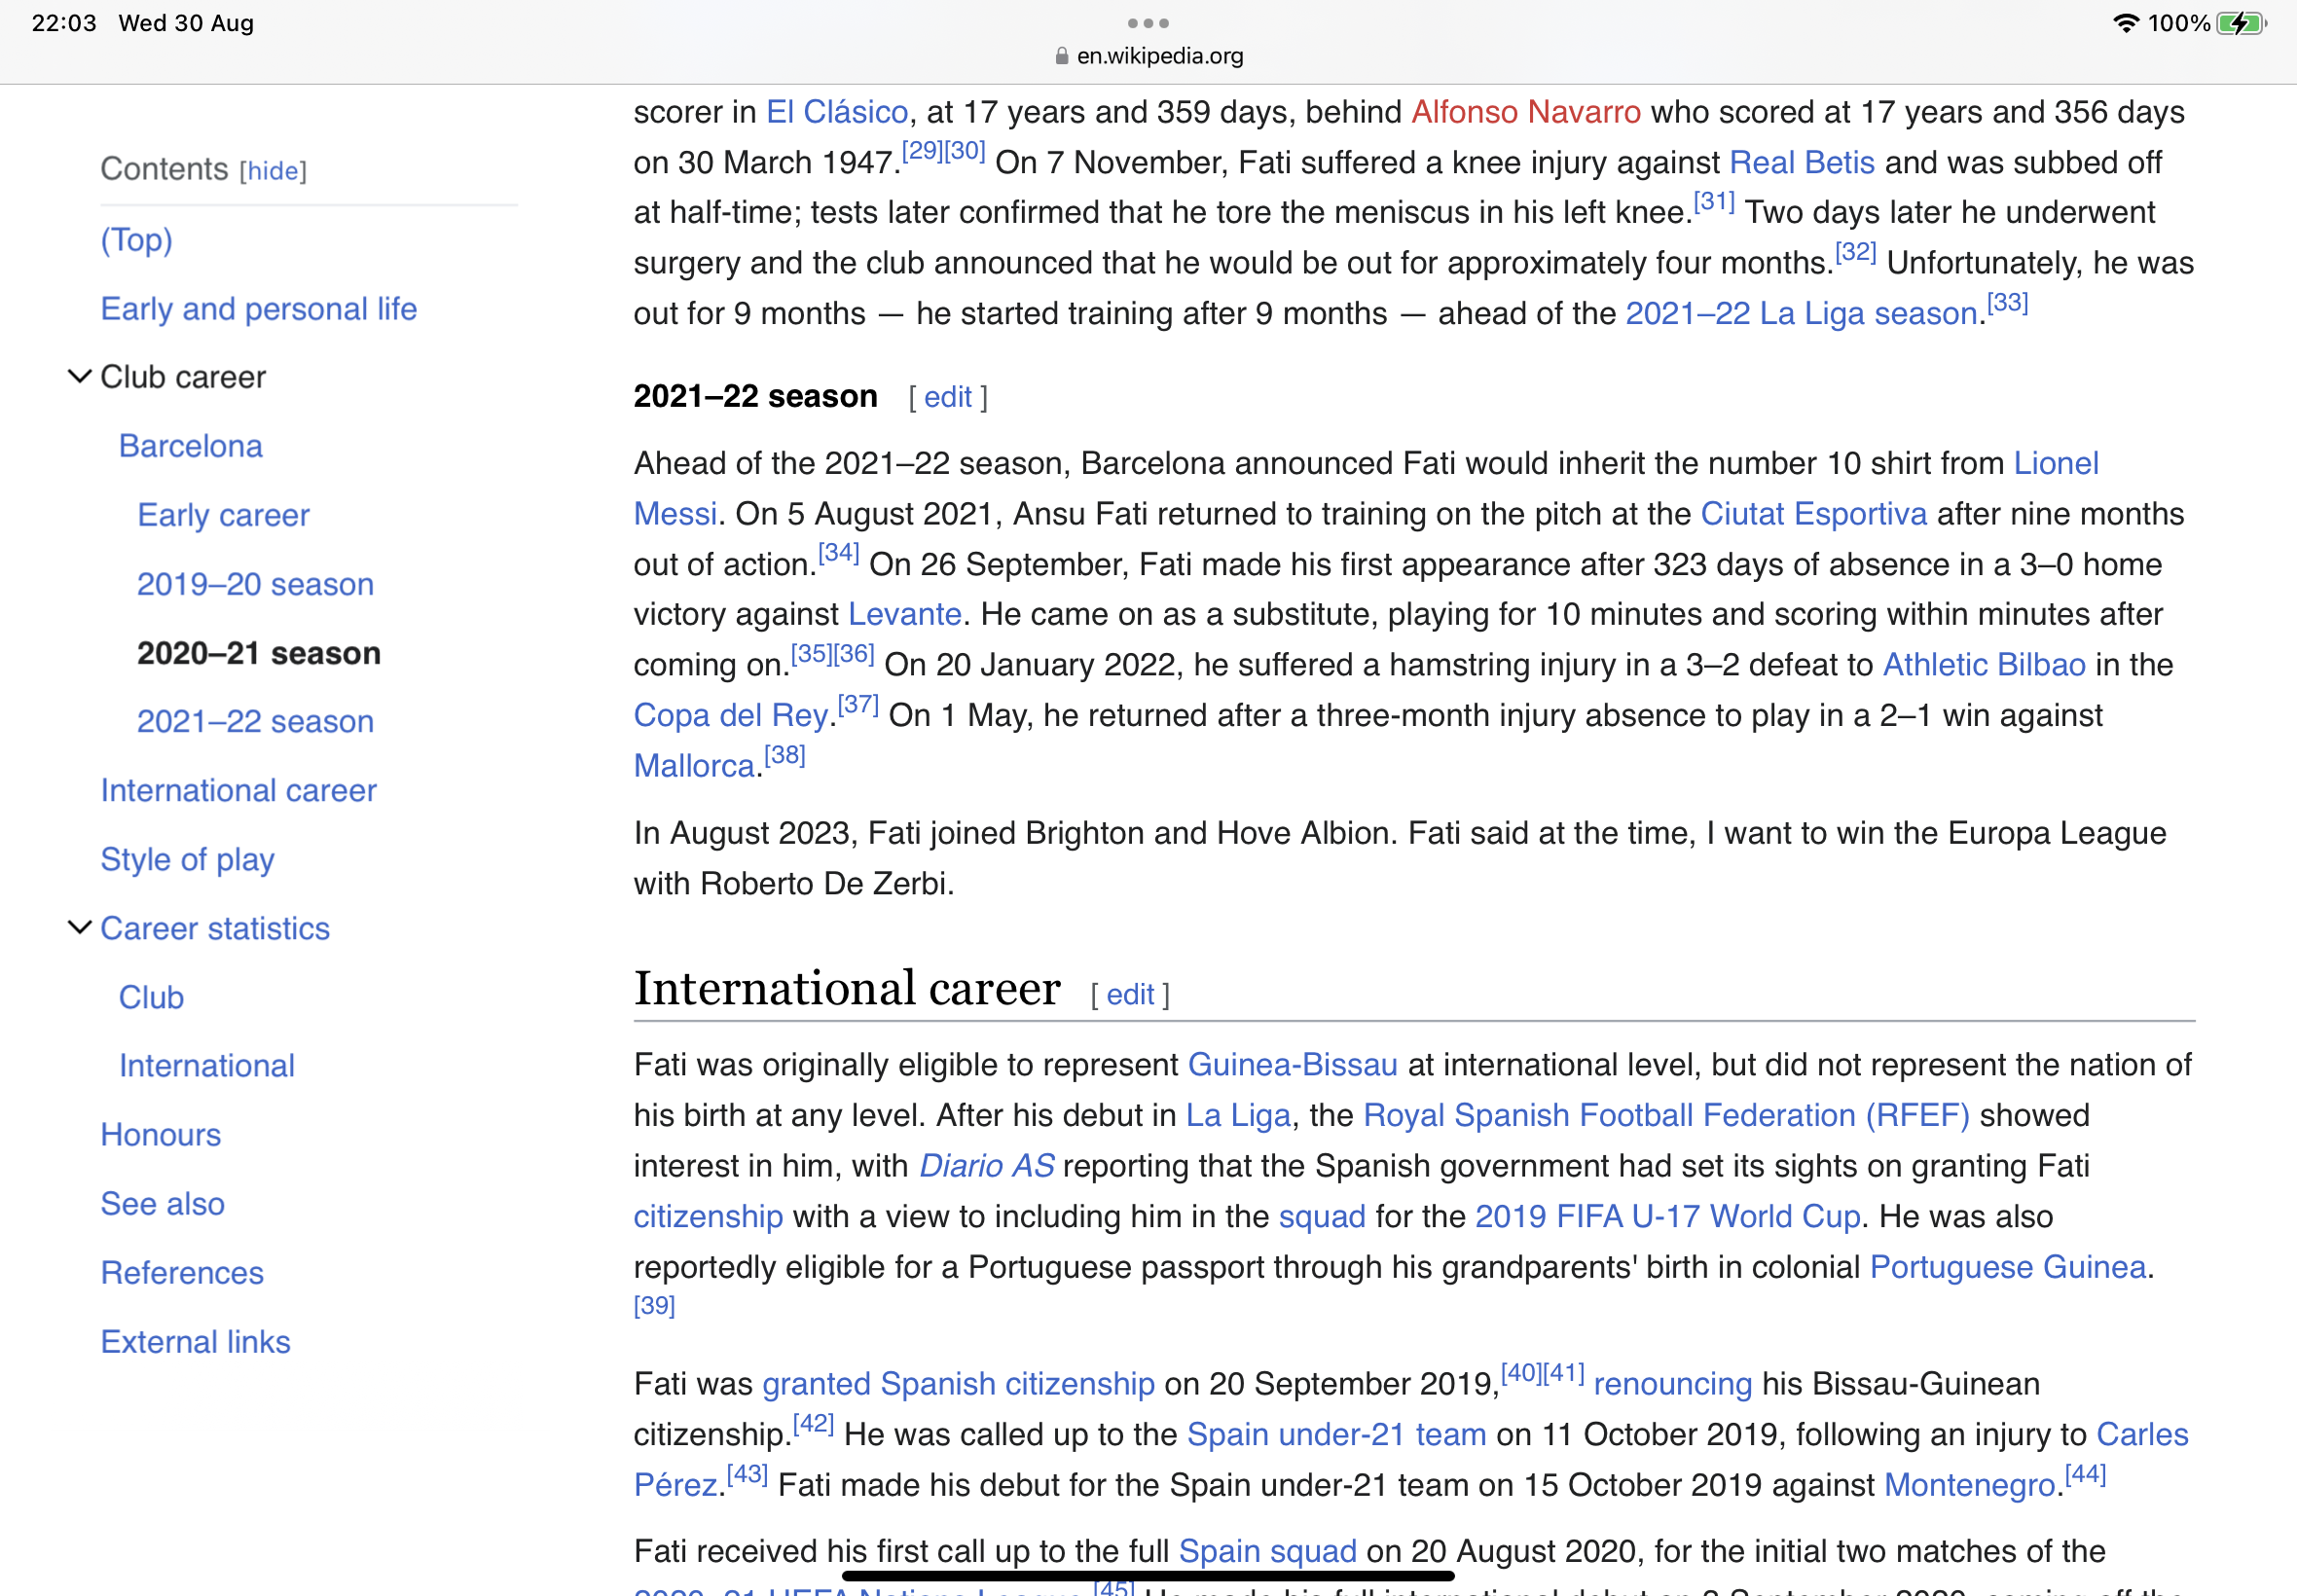
Task: Open the Portuguese Guinea link
Action: pos(2008,1267)
